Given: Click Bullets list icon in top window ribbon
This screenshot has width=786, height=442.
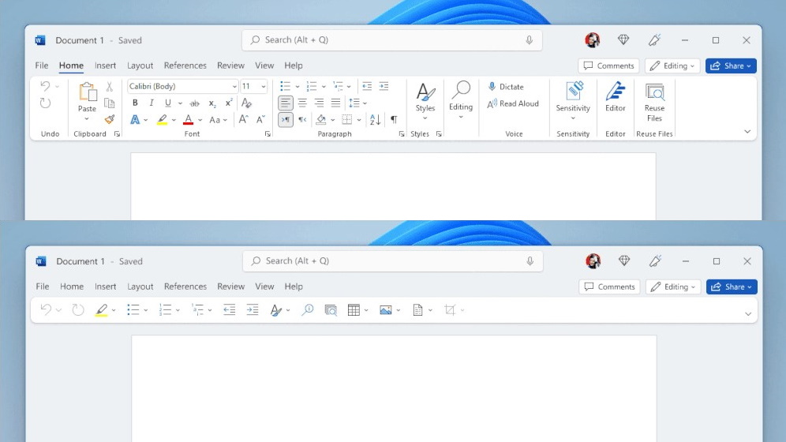Looking at the screenshot, I should tap(285, 86).
